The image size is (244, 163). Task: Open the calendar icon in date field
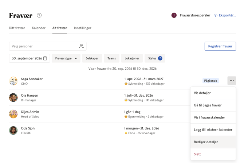click(45, 58)
